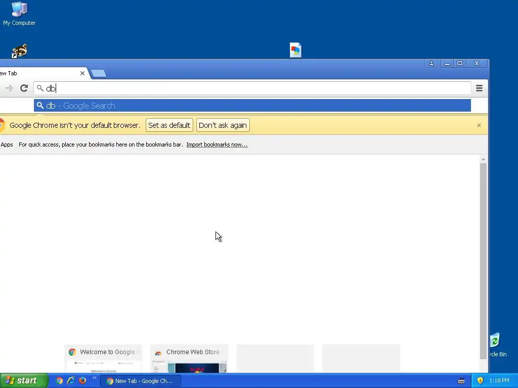Click Import bookmarks now link
Screen dimensions: 518x388
point(217,144)
